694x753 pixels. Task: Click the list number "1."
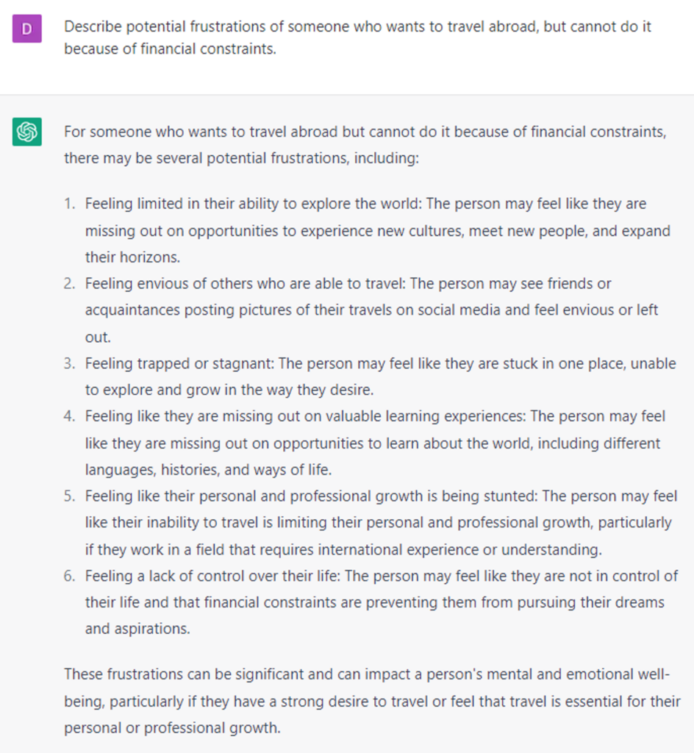(69, 204)
